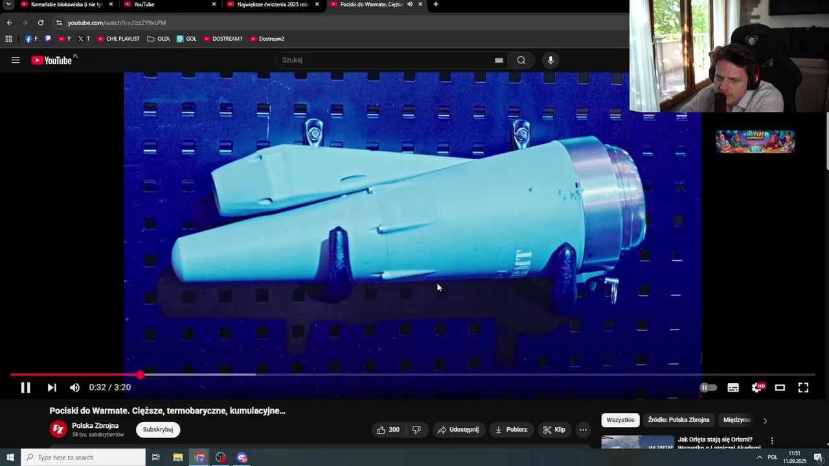Screen dimensions: 829x466
Task: Expand the OLD\ bookmarks folder
Action: tap(158, 39)
